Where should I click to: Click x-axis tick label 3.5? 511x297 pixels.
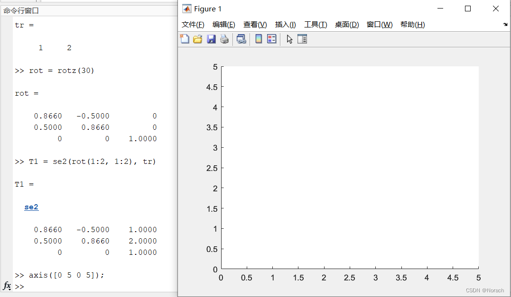pos(401,278)
